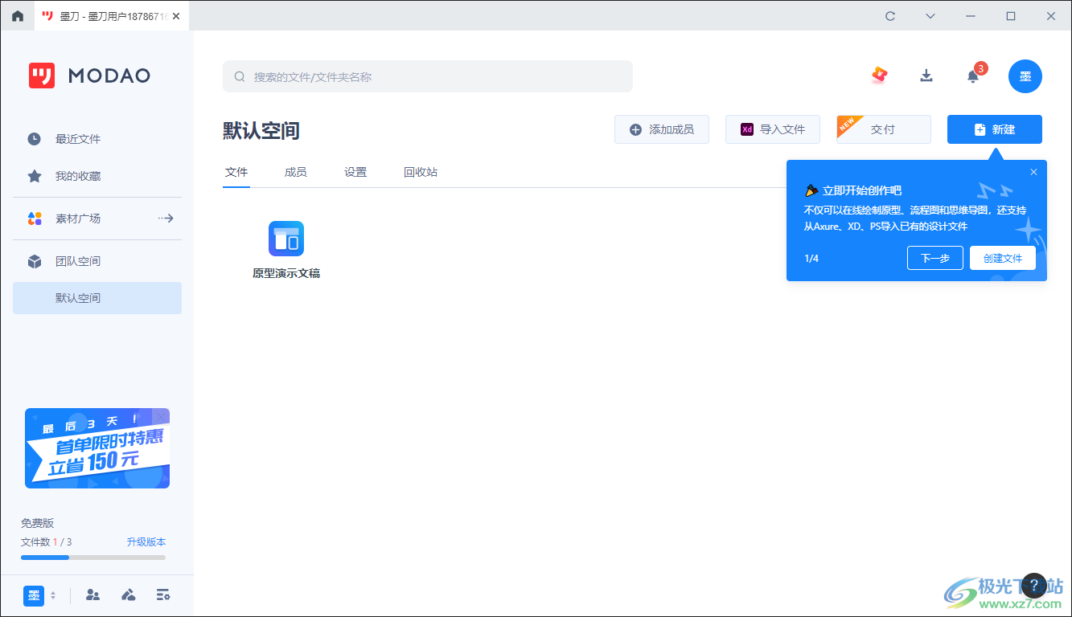Viewport: 1072px width, 617px height.
Task: Open the 团队空间 team space
Action: coord(80,260)
